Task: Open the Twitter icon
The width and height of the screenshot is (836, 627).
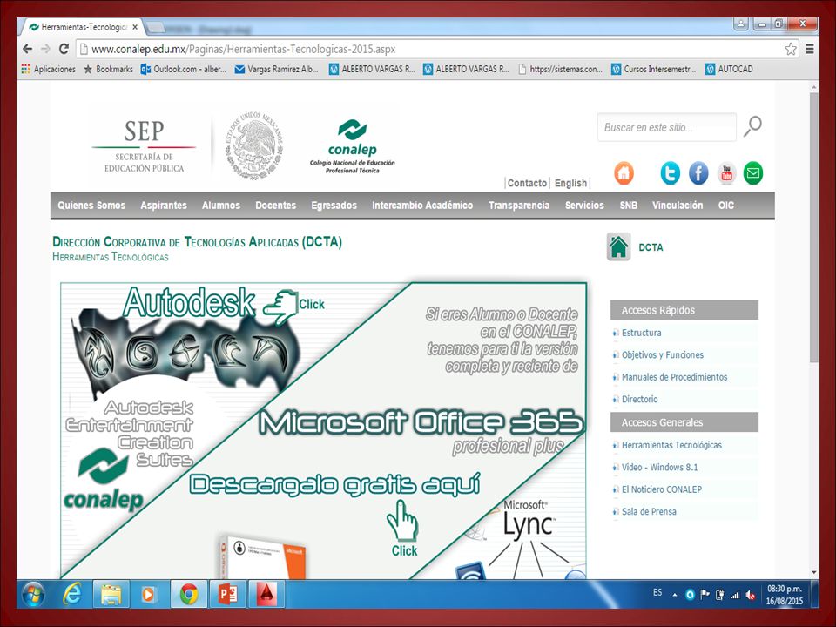Action: point(671,173)
